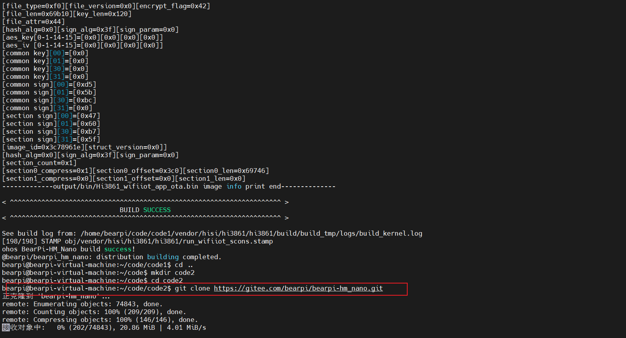Click the section sign][30]=[0xb7] line

coord(51,132)
